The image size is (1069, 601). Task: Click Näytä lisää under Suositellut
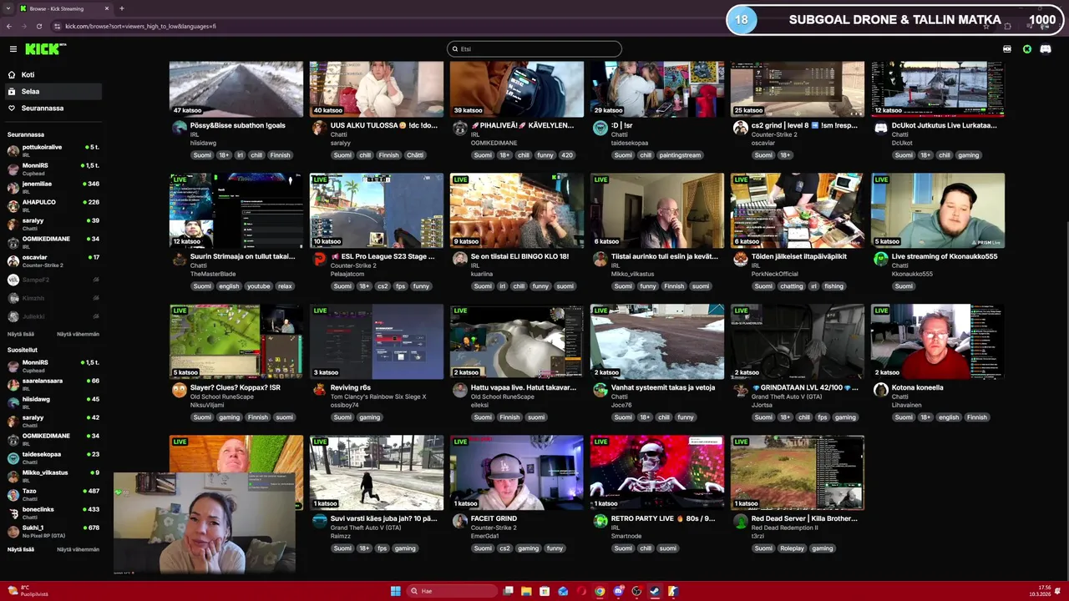21,549
